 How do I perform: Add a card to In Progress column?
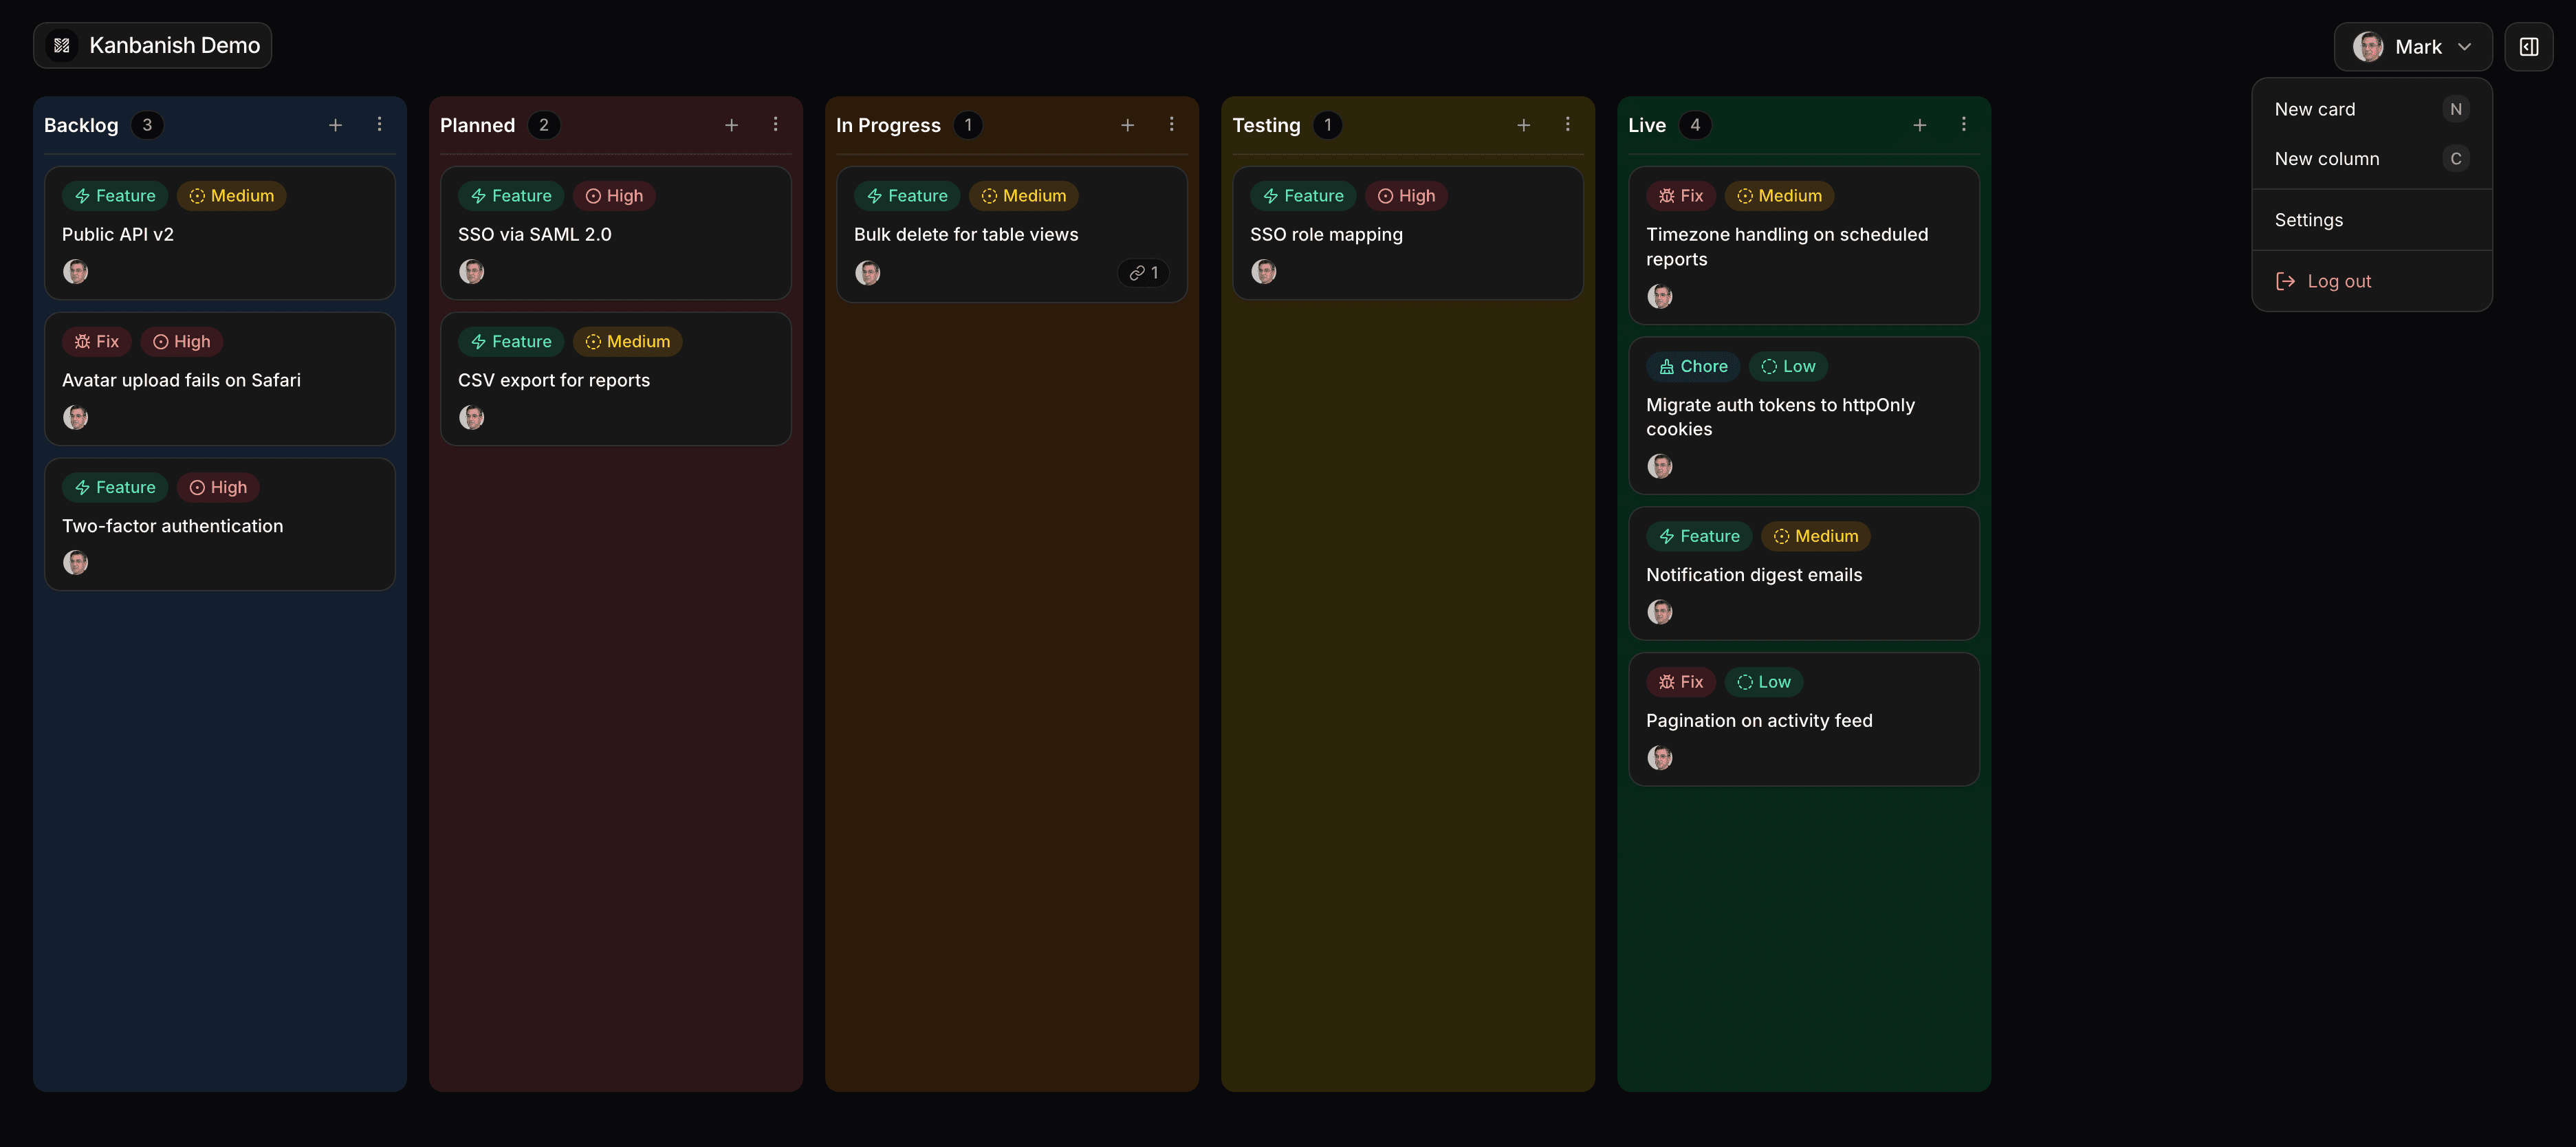1128,125
